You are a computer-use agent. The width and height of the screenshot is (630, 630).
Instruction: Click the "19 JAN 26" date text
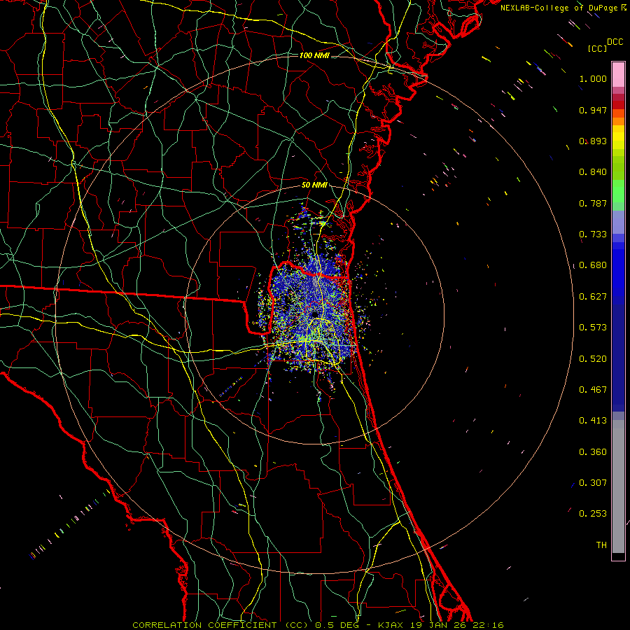click(440, 625)
